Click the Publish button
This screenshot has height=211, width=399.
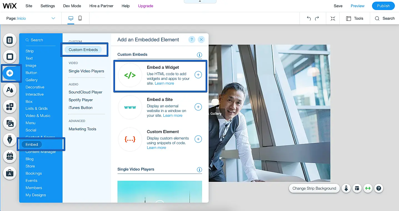[383, 6]
